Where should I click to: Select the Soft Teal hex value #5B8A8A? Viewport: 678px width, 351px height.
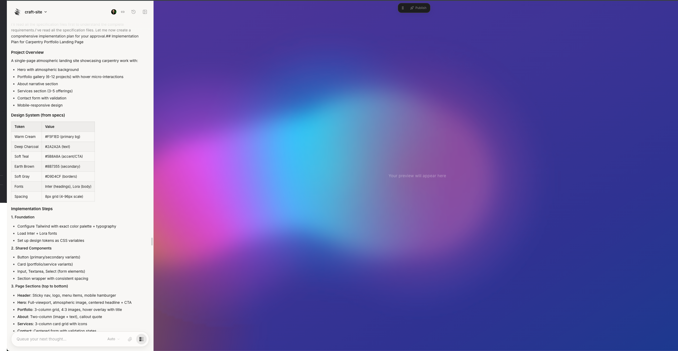[63, 156]
